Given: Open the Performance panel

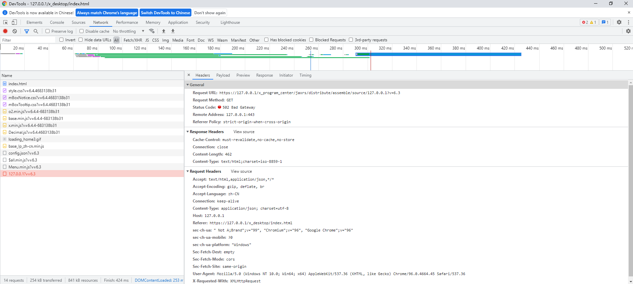Looking at the screenshot, I should pos(127,22).
